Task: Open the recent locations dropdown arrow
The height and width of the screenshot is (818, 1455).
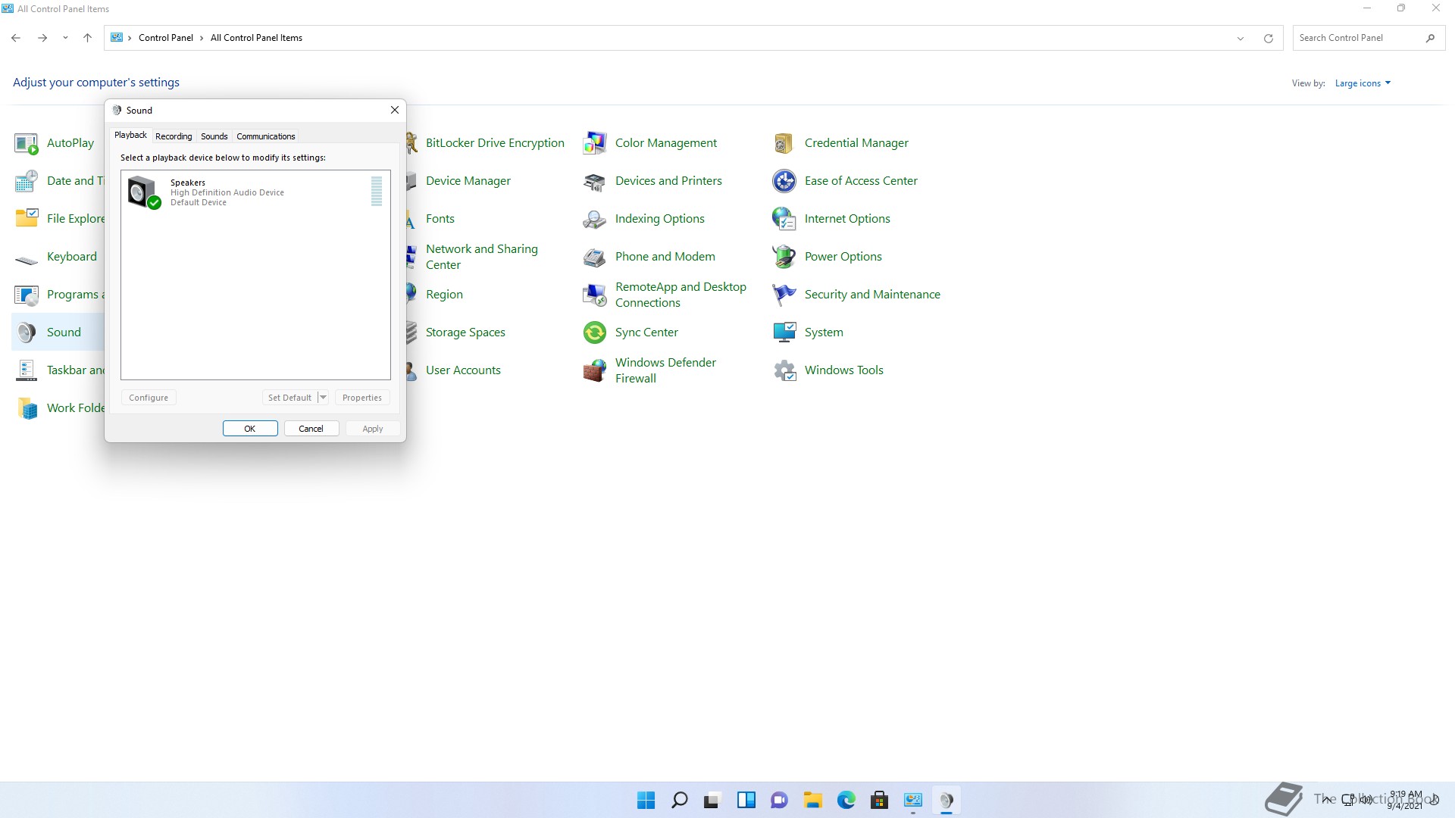Action: click(65, 38)
